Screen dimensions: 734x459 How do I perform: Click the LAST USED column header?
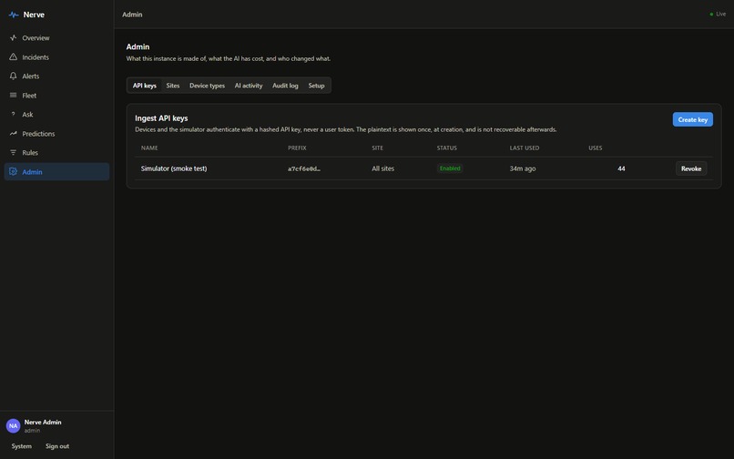click(x=525, y=148)
